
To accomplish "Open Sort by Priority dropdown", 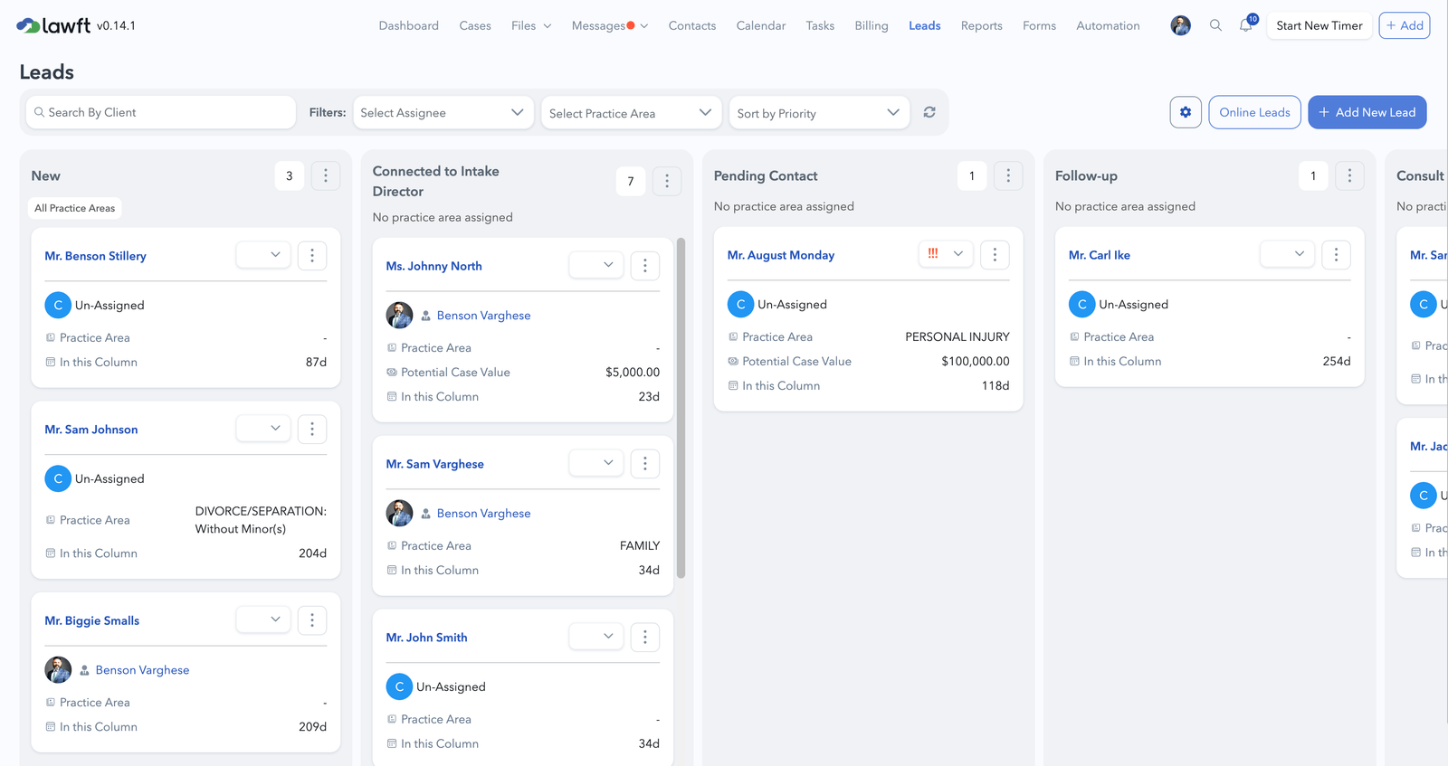I will [x=818, y=113].
